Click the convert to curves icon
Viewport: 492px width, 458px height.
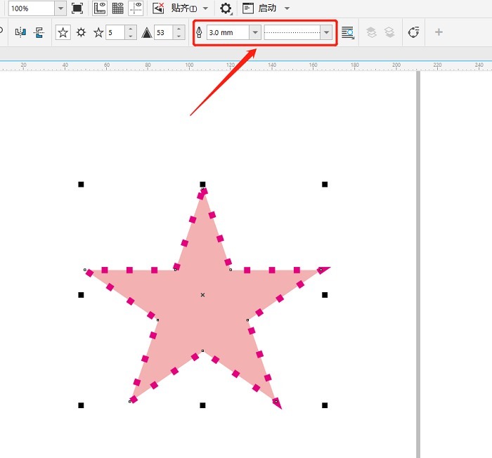(413, 32)
